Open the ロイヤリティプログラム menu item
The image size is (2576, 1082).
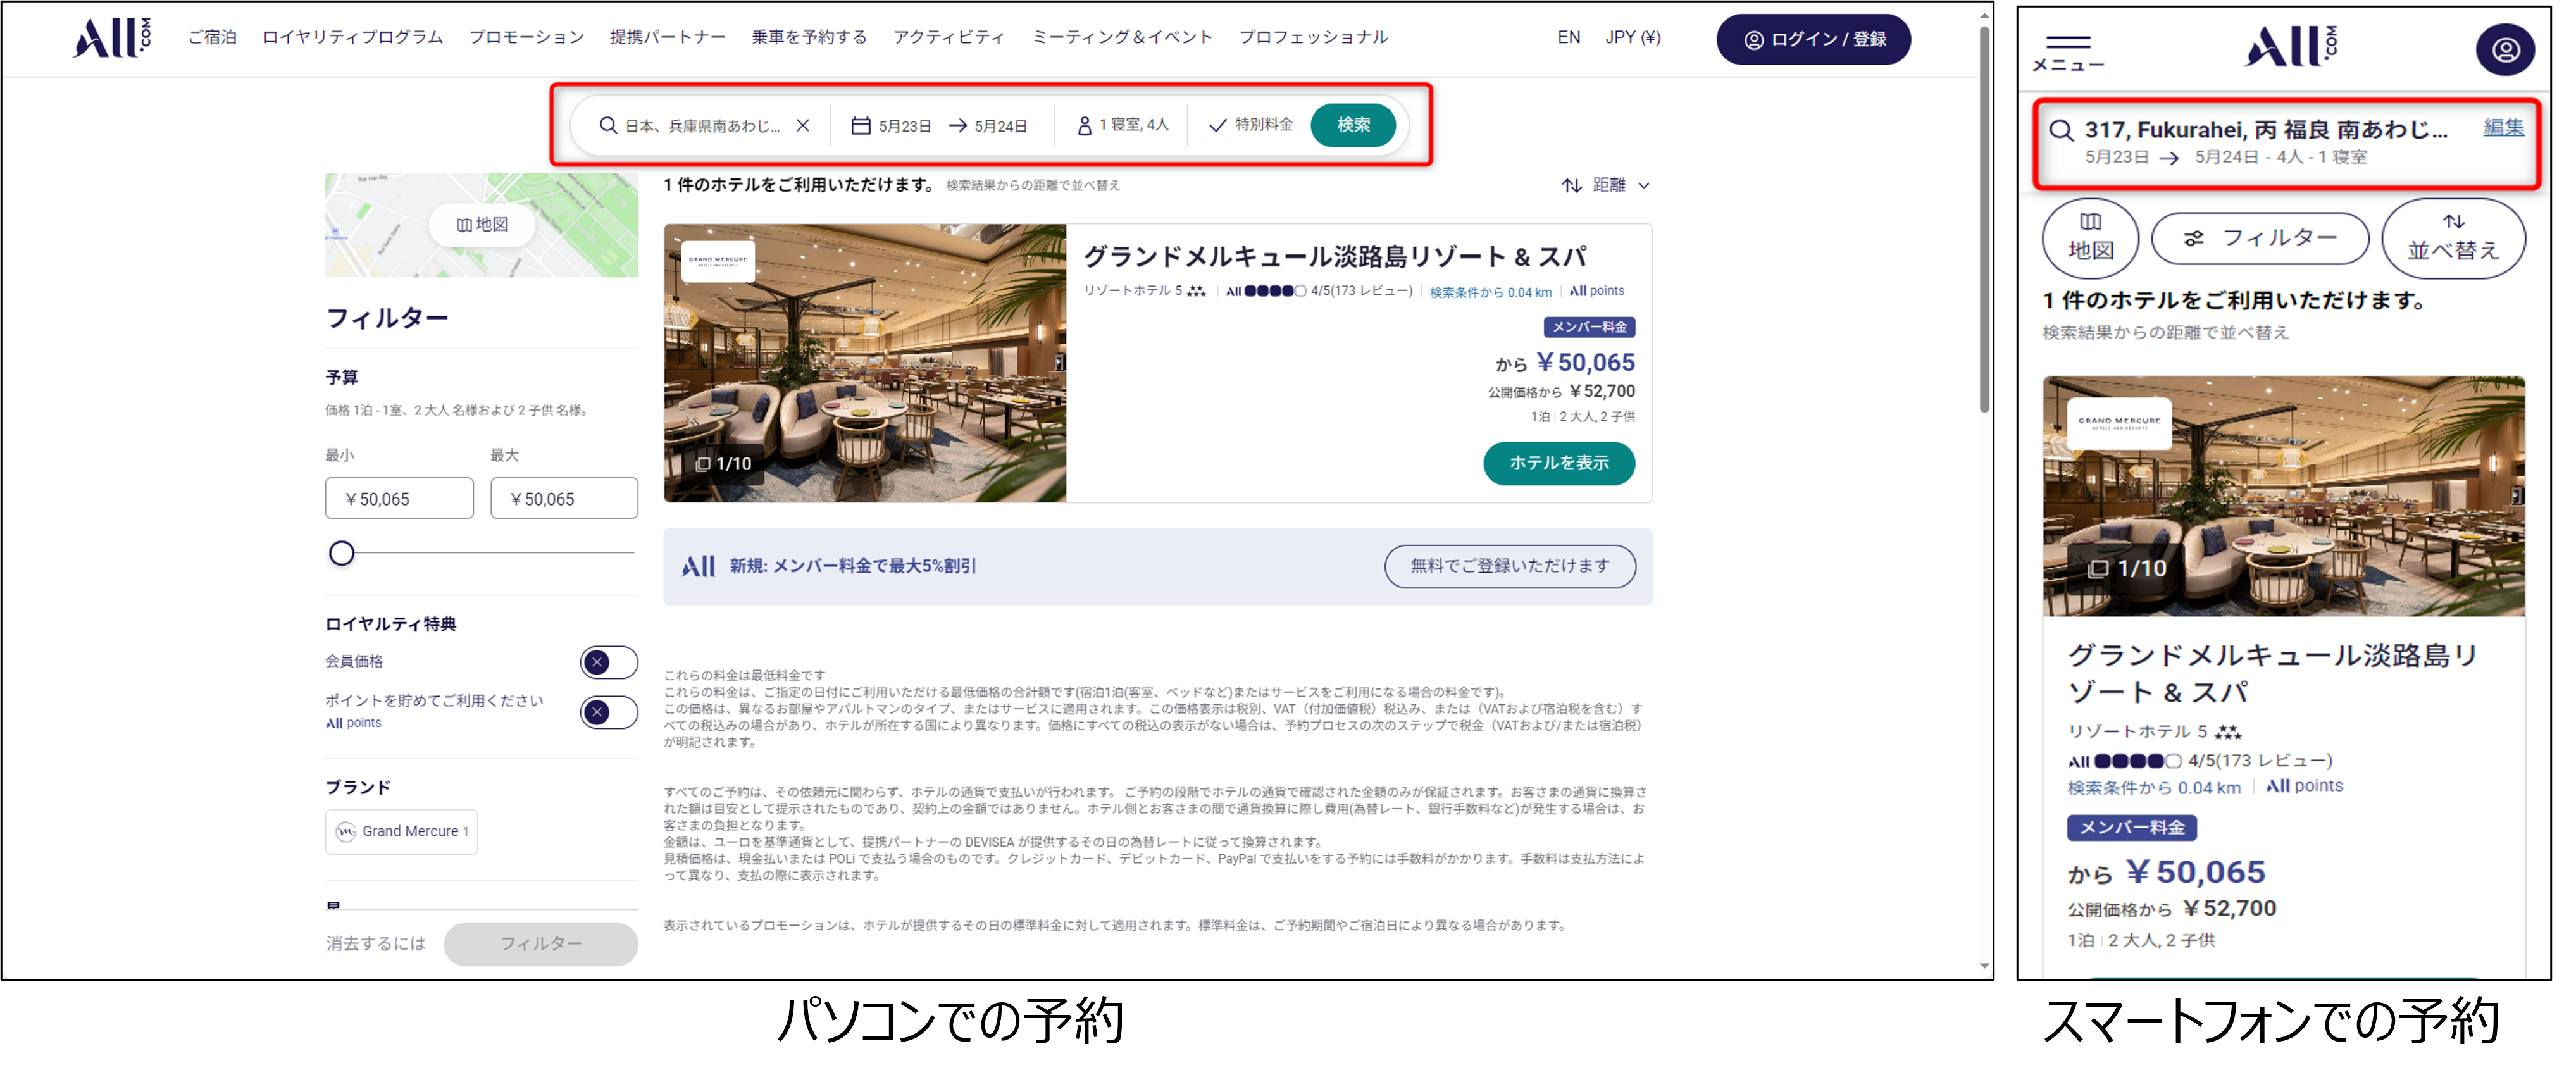pos(352,37)
